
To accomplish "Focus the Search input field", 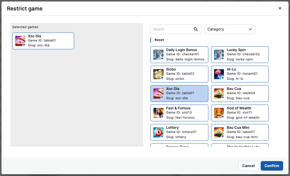I will tap(172, 29).
